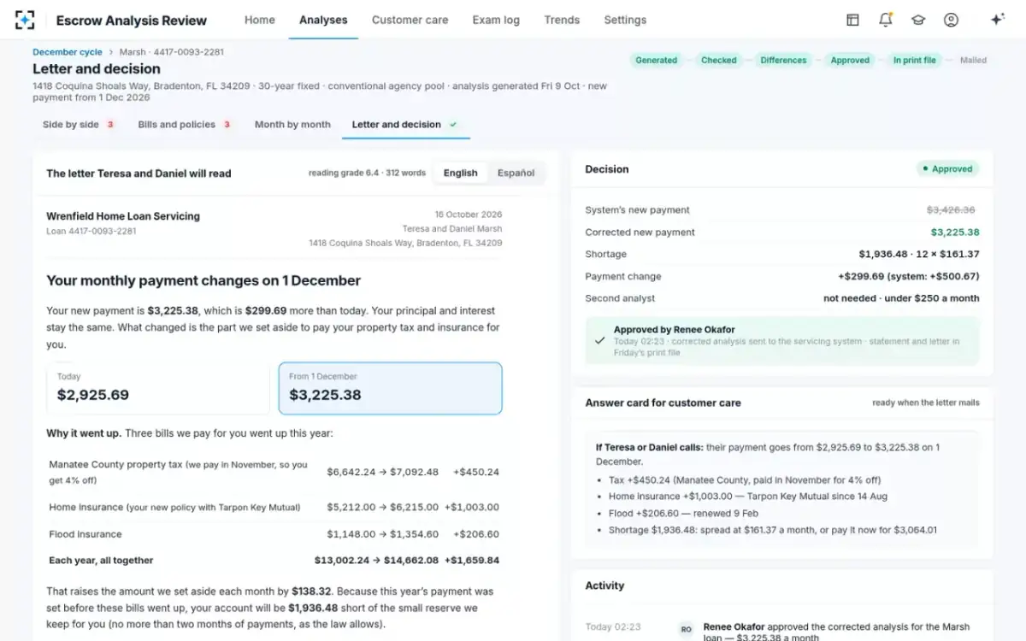Image resolution: width=1026 pixels, height=641 pixels.
Task: Select the Letter and decision tab
Action: click(x=405, y=125)
